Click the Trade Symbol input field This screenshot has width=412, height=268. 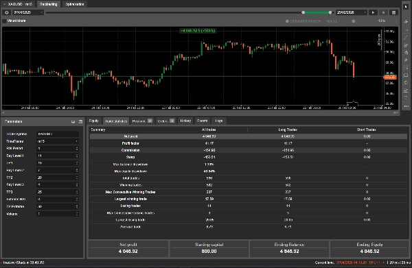[x=58, y=134]
